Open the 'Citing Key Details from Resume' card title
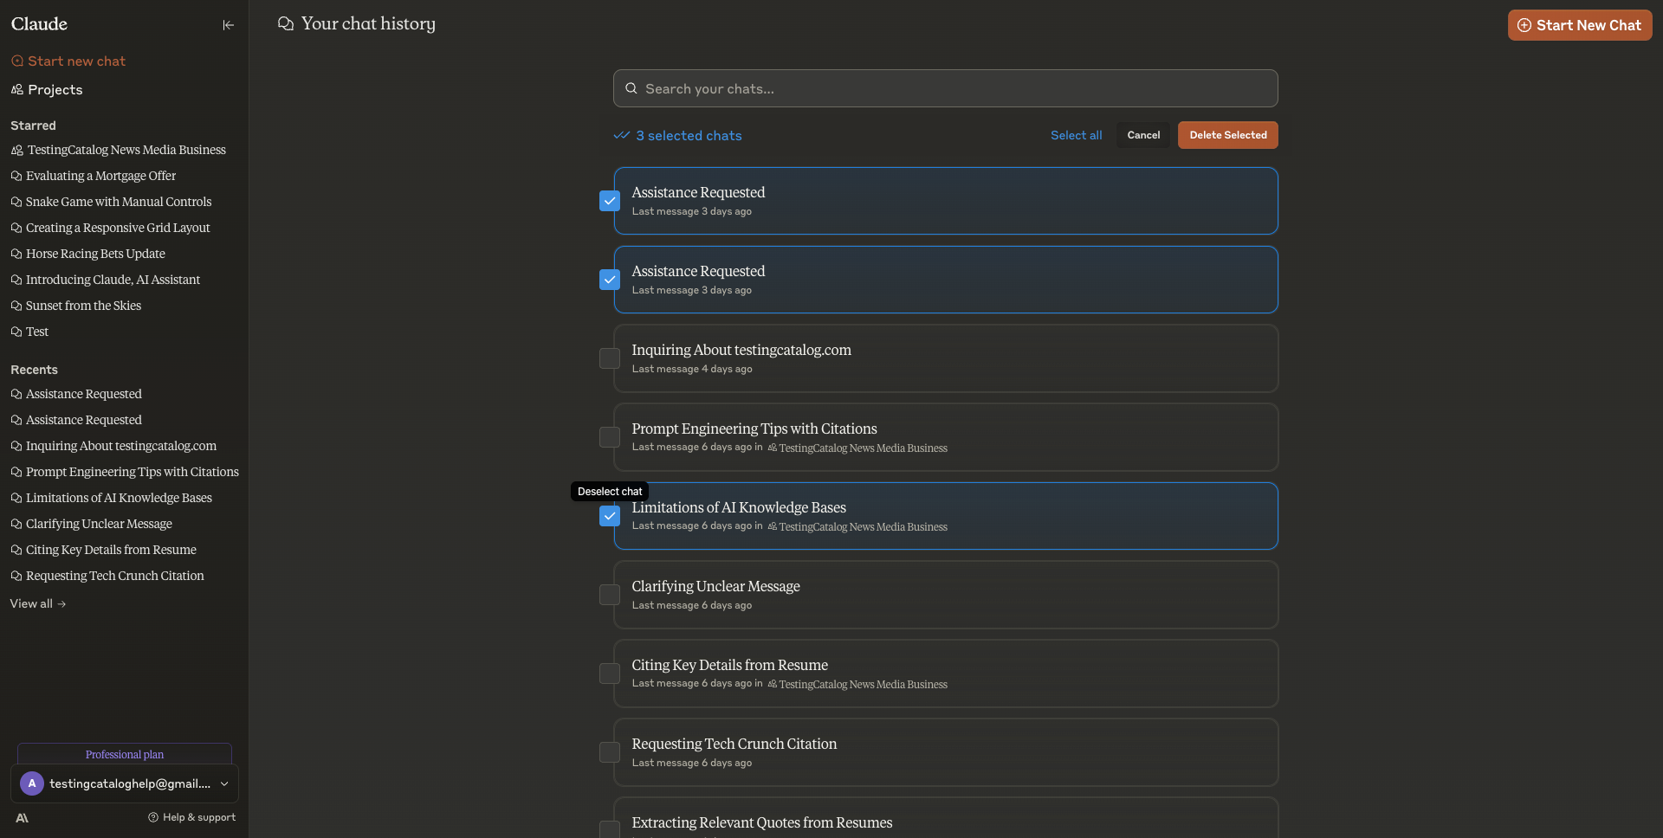 pos(730,665)
